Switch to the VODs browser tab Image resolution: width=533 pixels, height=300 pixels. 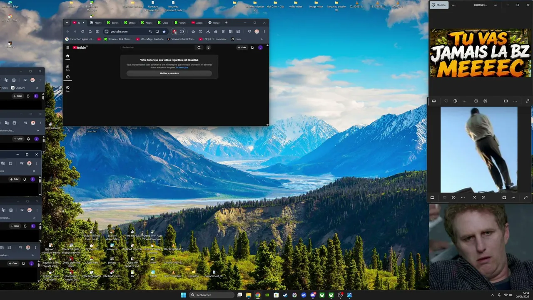pyautogui.click(x=181, y=22)
